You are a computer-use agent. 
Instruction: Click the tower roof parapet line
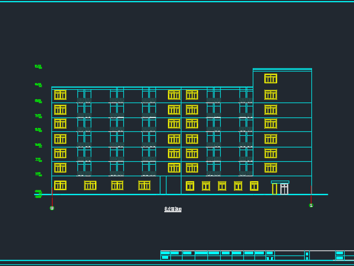(282, 69)
